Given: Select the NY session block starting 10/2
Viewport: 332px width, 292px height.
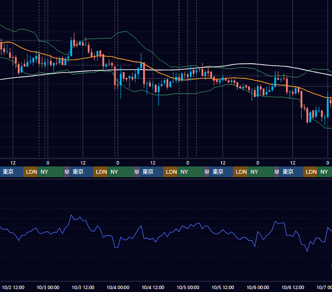Looking at the screenshot, I should 51,172.
